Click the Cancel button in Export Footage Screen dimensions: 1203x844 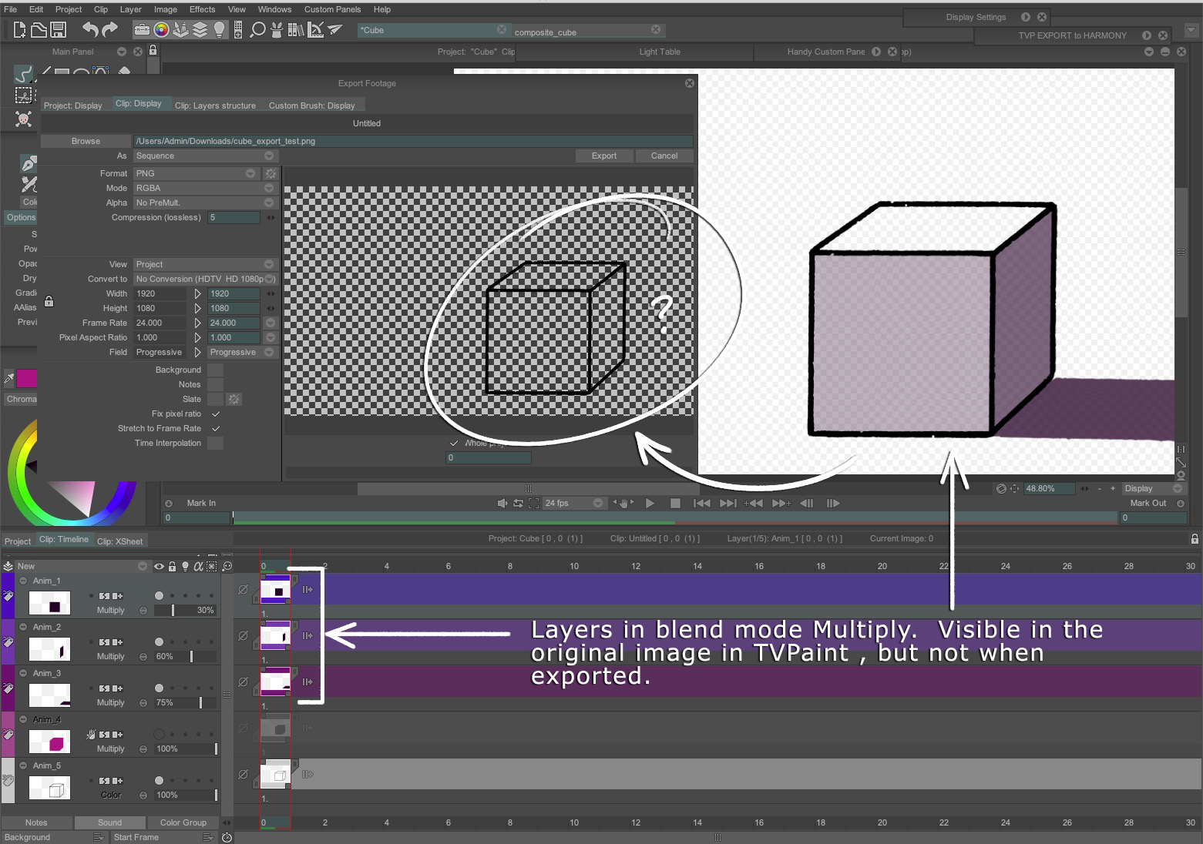[x=664, y=156]
